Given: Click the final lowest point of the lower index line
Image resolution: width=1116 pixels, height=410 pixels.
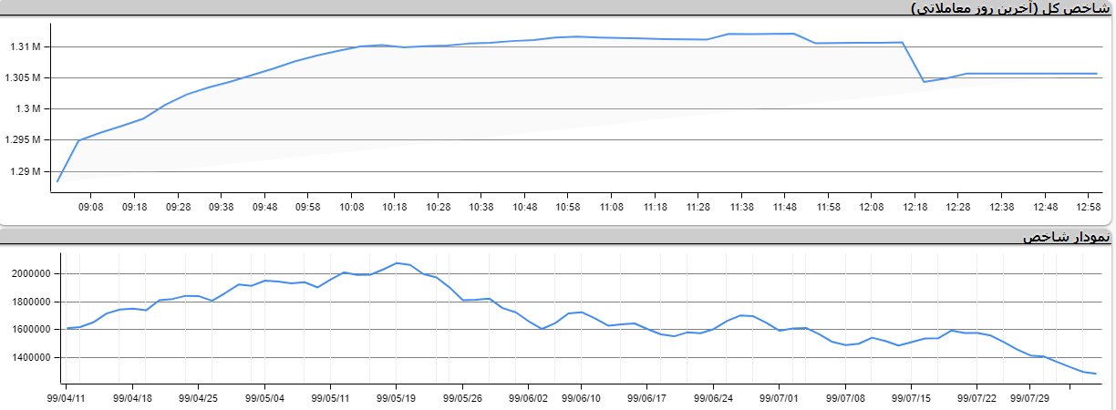Looking at the screenshot, I should click(1096, 374).
